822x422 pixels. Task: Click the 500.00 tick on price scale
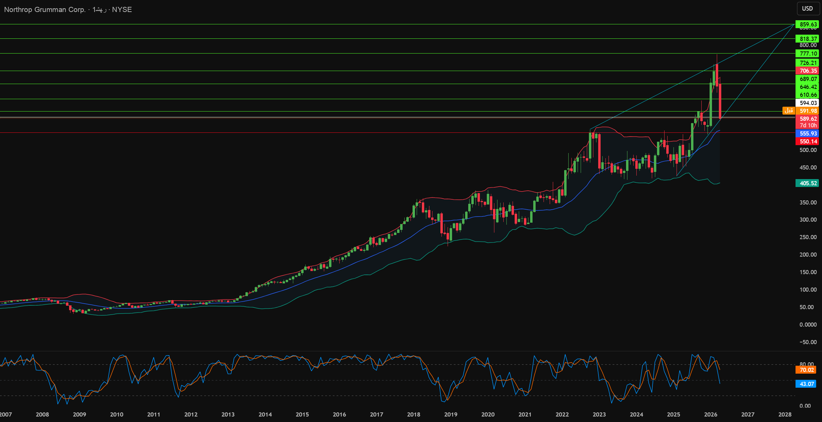point(808,150)
